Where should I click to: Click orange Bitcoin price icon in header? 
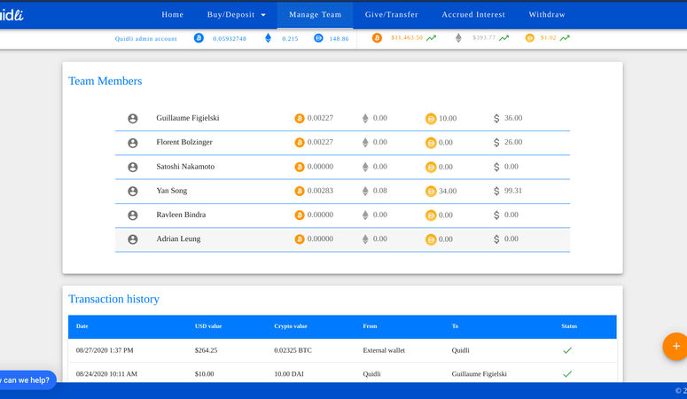pos(377,38)
